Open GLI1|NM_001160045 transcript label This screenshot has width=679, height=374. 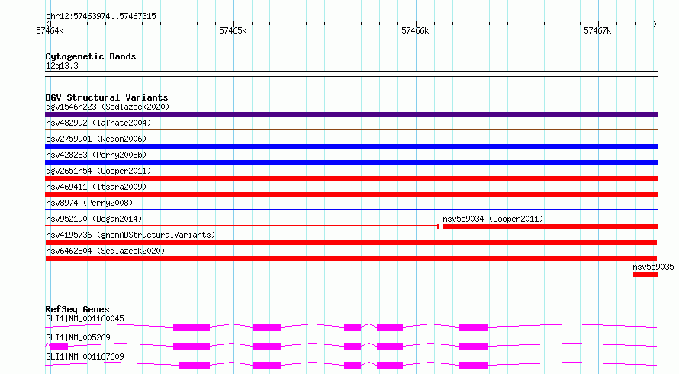click(x=85, y=318)
